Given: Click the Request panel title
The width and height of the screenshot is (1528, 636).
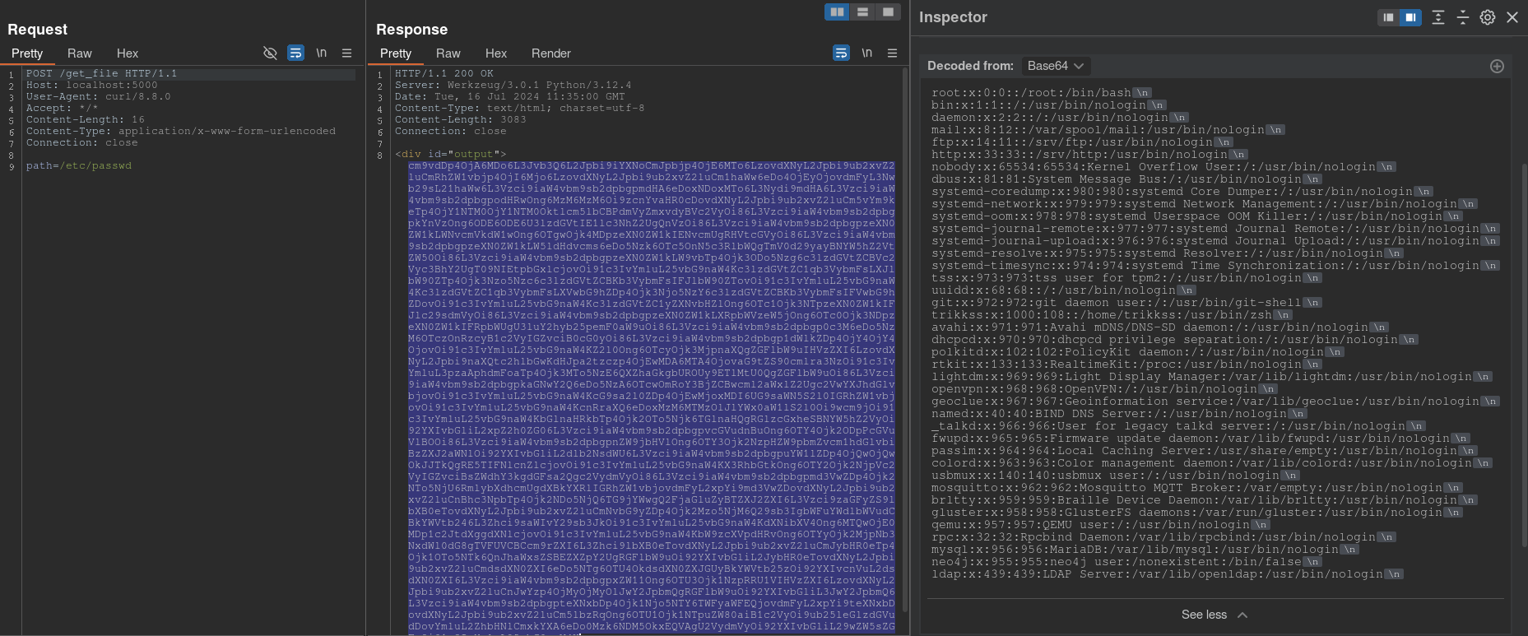Looking at the screenshot, I should coord(37,29).
